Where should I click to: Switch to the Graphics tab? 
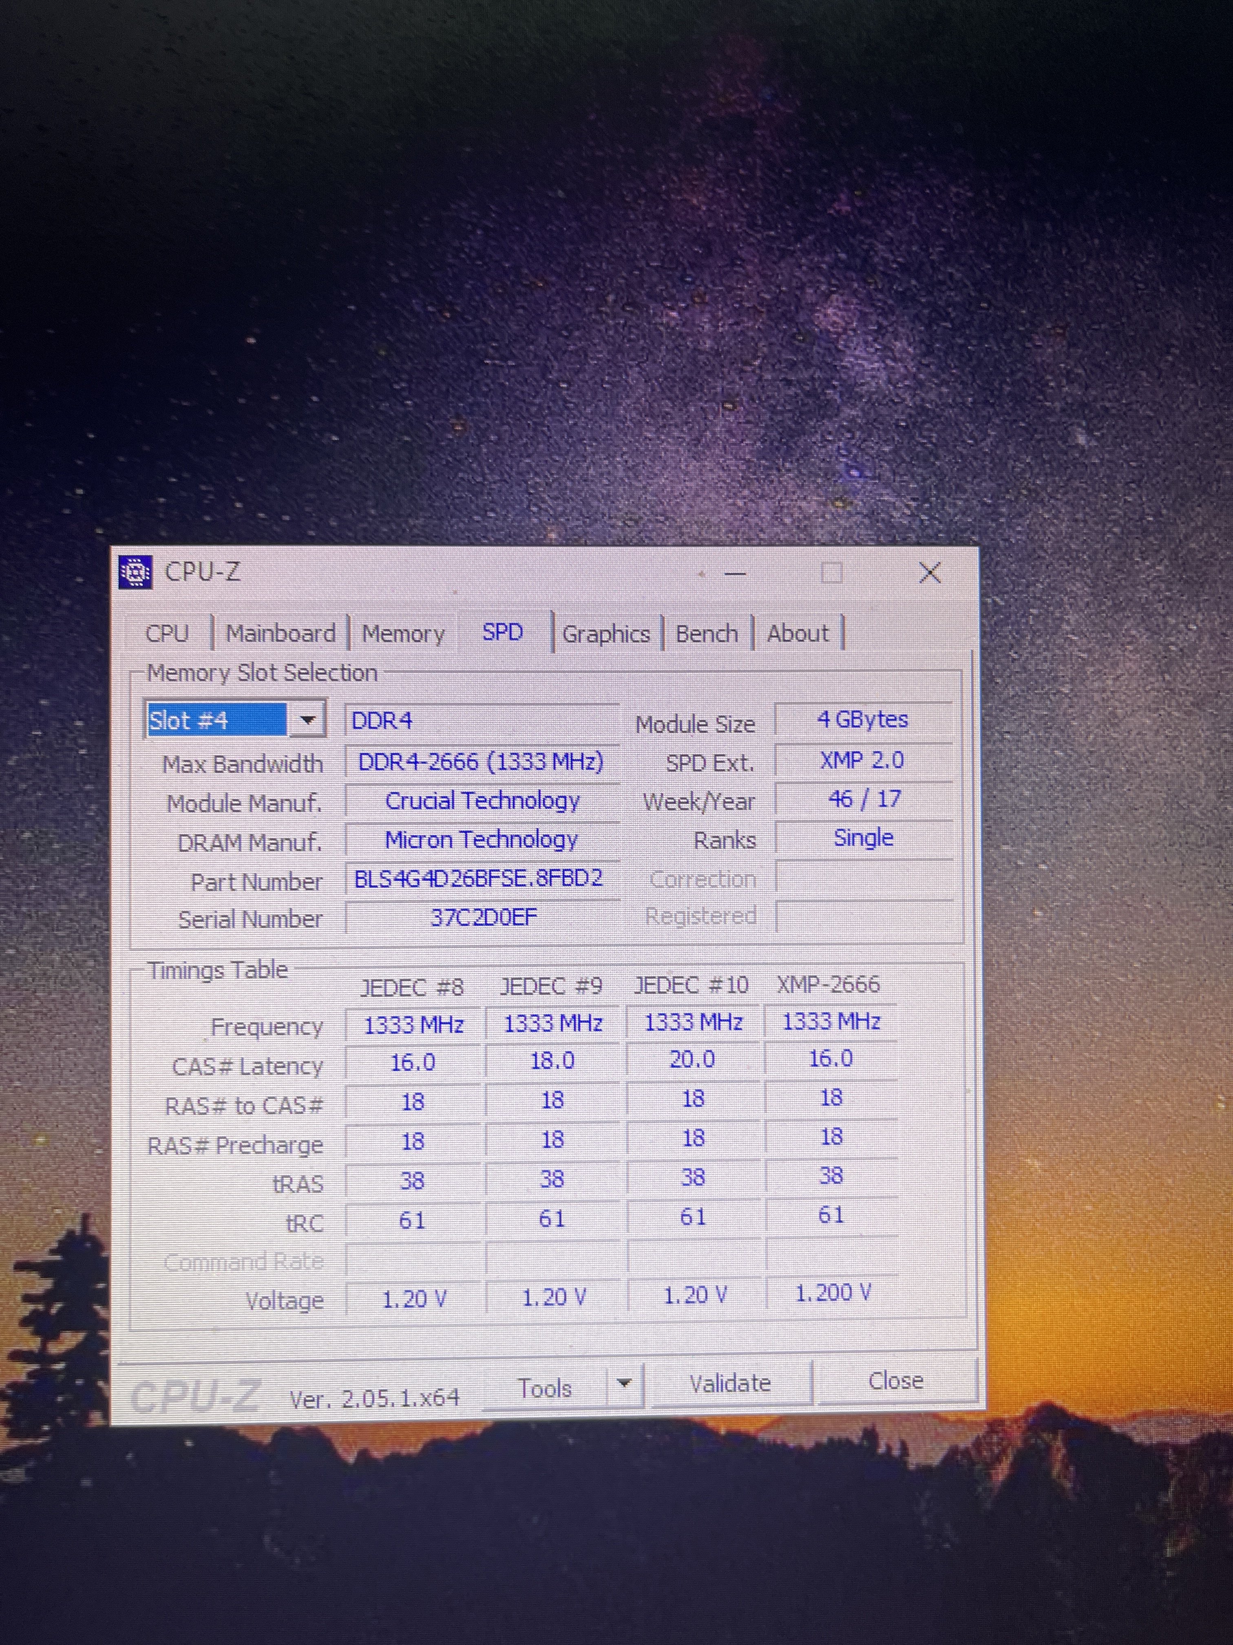[606, 634]
